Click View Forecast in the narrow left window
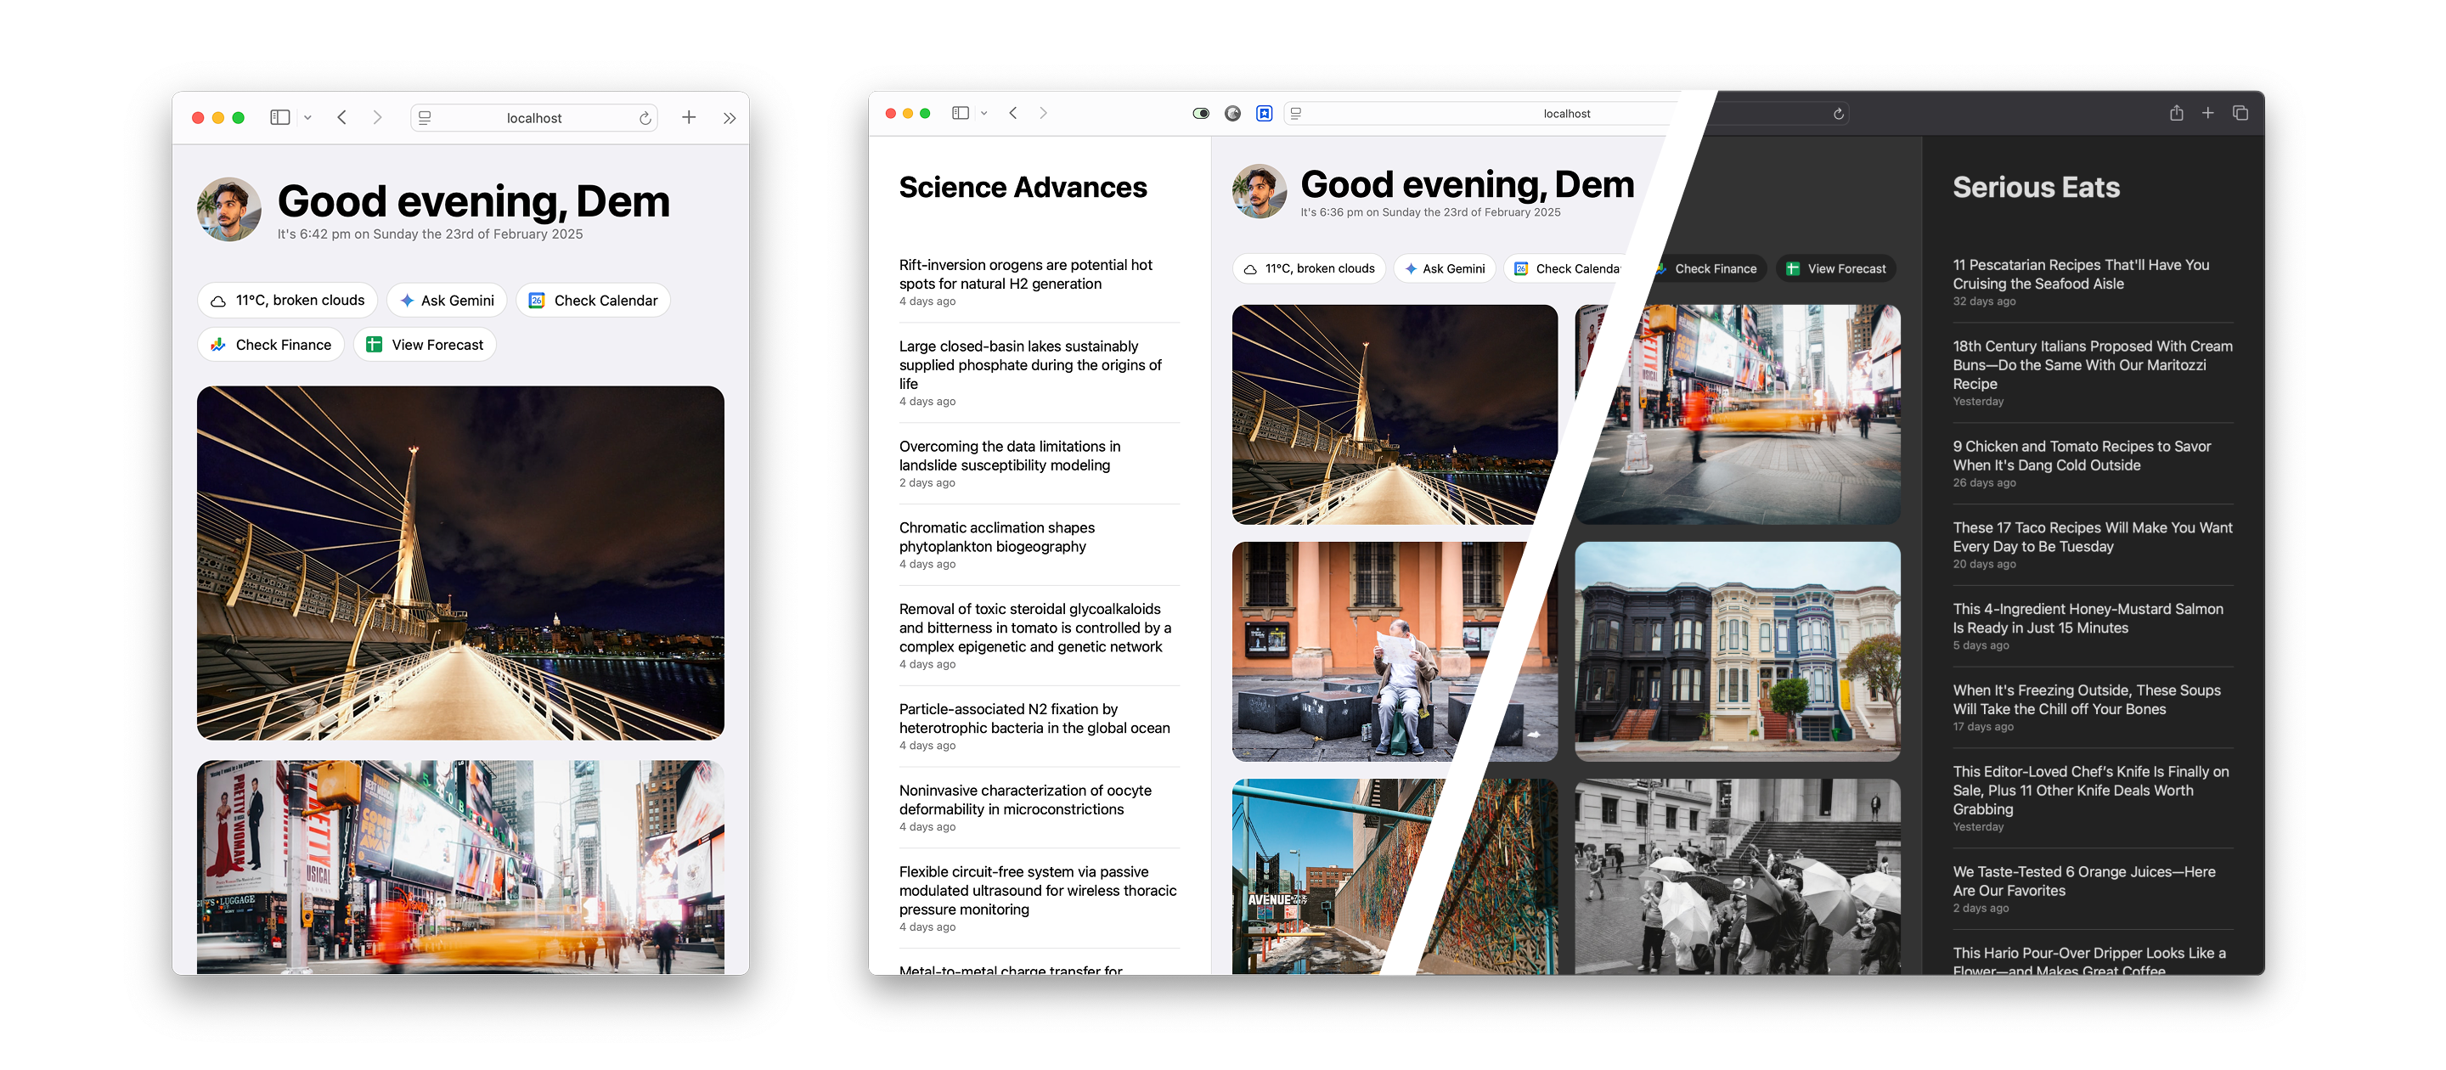Image resolution: width=2446 pixels, height=1070 pixels. 425,345
